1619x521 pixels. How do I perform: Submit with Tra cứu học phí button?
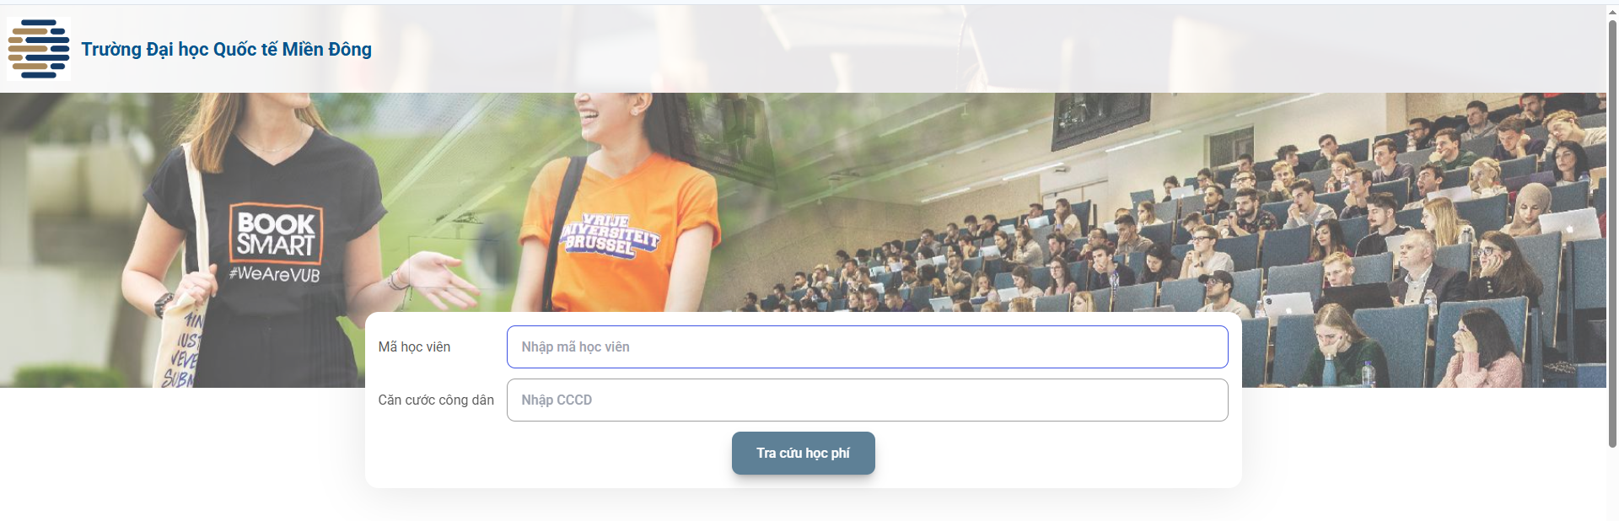coord(803,453)
